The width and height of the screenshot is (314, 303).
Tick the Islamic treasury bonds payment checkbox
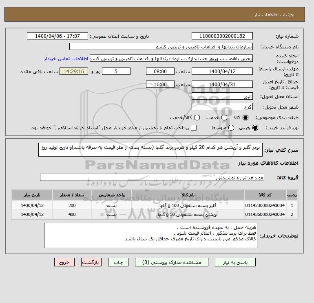coord(194,128)
